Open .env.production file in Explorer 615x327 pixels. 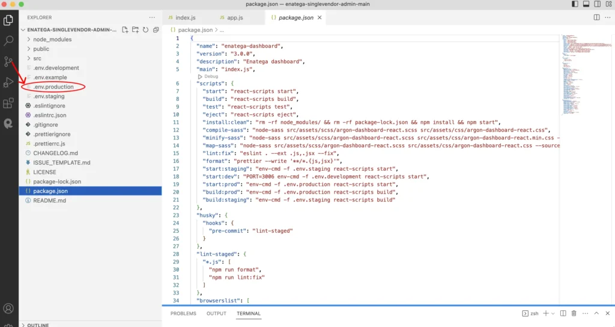[x=53, y=87]
